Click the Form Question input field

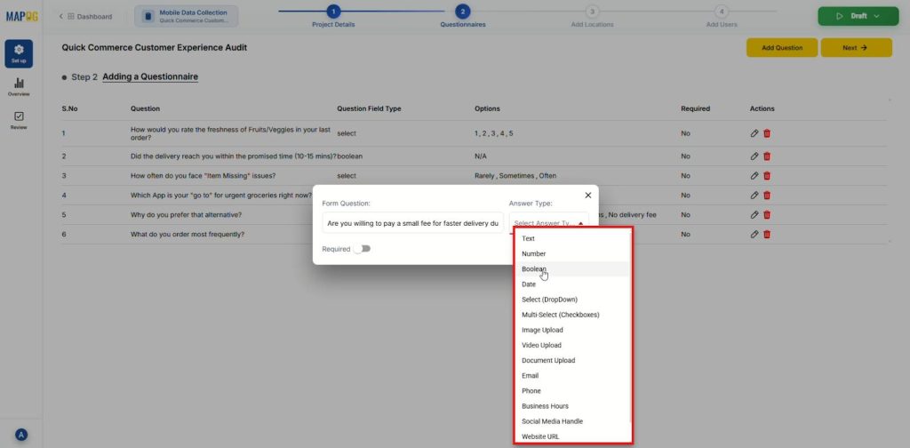[x=412, y=223]
